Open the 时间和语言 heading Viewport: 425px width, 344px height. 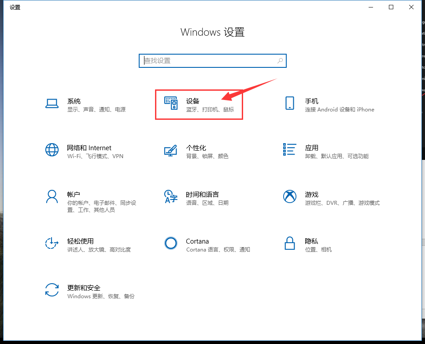(203, 194)
